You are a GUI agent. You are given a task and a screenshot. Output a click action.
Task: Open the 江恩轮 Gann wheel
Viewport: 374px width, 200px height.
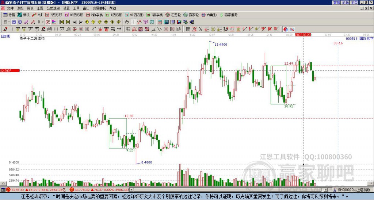coord(173,15)
